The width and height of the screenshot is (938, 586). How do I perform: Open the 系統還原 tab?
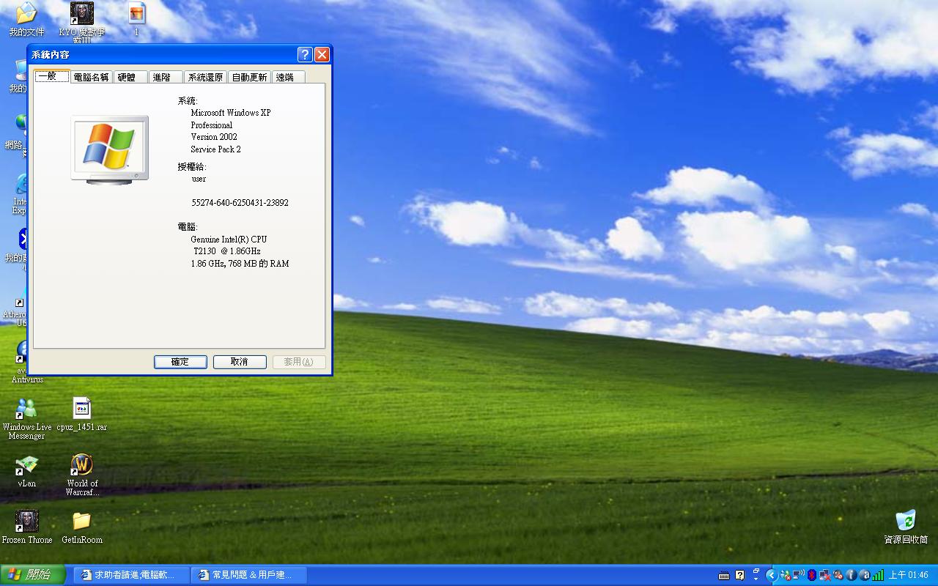pos(205,77)
